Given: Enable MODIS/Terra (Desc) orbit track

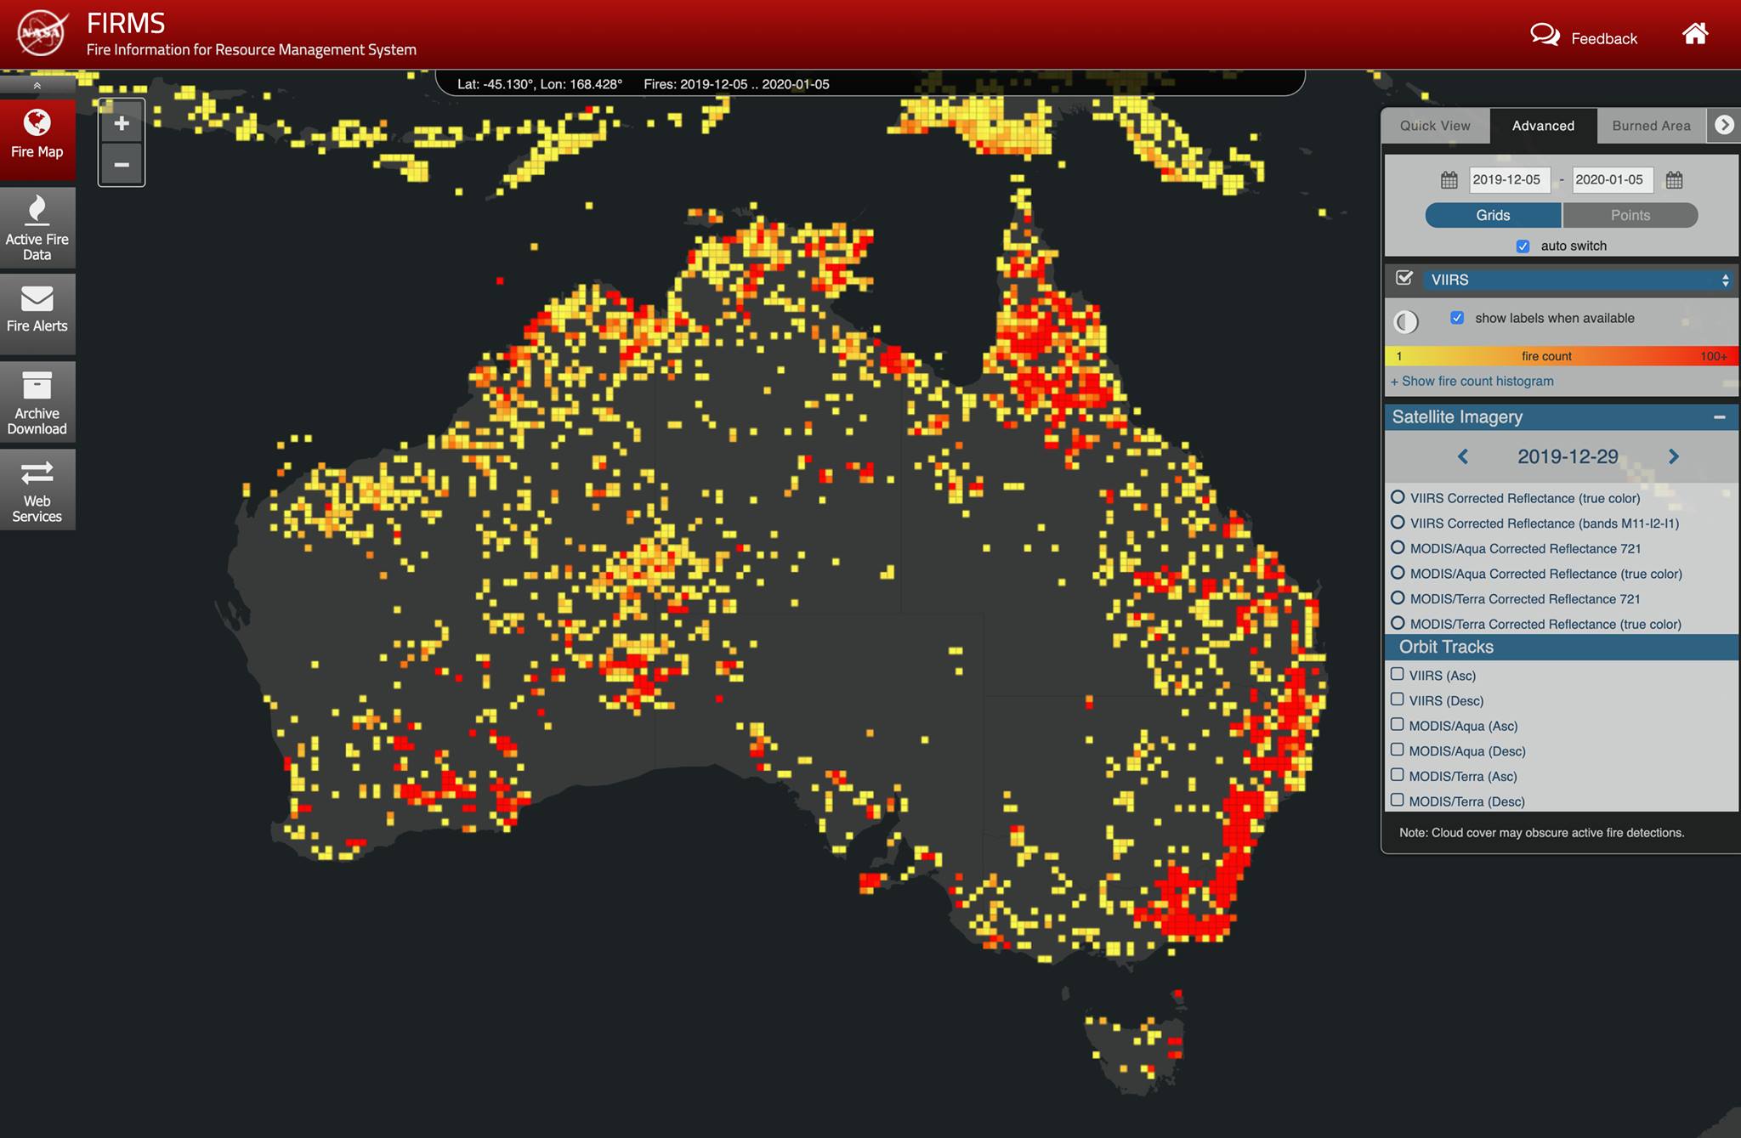Looking at the screenshot, I should point(1397,800).
